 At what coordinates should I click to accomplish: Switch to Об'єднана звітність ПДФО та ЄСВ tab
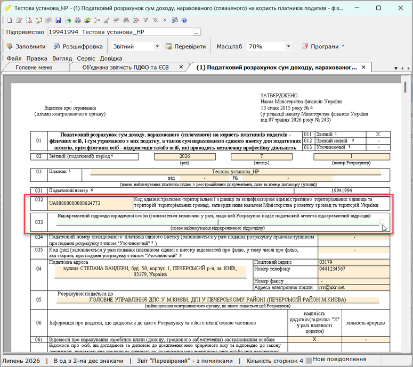click(x=126, y=68)
